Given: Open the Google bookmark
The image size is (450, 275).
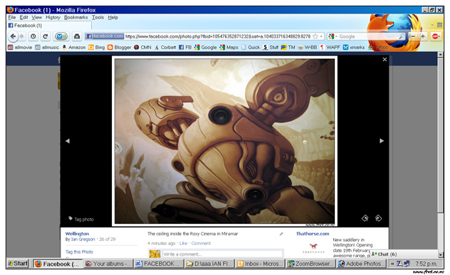Looking at the screenshot, I should 206,47.
